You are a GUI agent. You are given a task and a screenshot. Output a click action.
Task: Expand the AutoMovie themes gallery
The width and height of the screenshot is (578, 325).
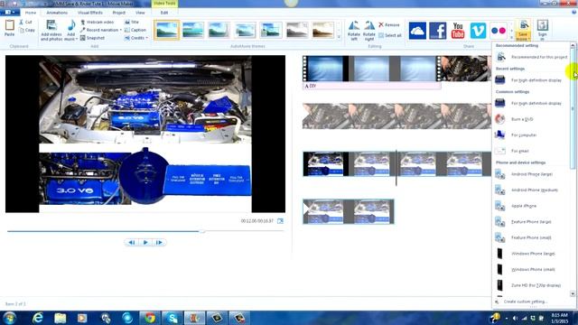coord(339,37)
